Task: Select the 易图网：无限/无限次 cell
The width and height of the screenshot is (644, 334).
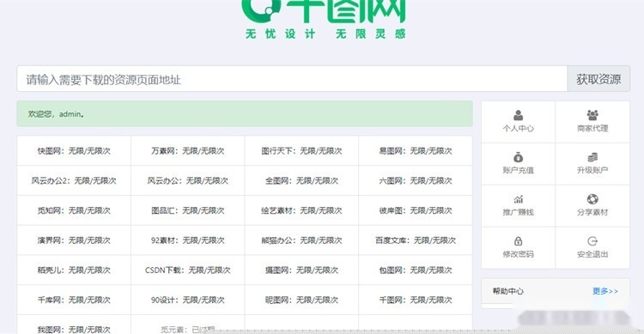Action: (x=416, y=151)
